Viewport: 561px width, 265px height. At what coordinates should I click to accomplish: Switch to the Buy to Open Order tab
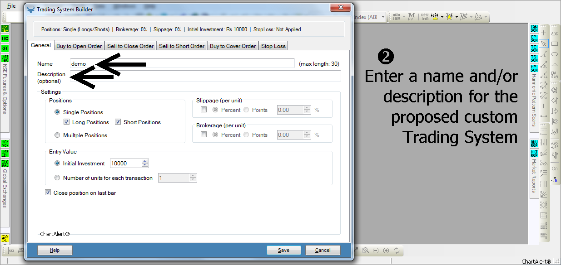pos(79,46)
